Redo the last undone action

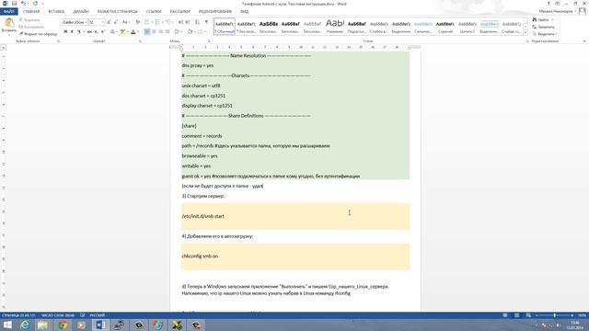click(x=35, y=4)
